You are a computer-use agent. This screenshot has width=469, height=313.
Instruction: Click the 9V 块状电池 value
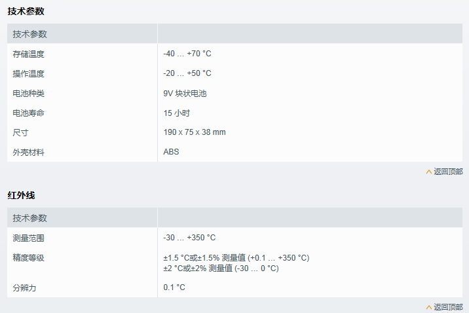[185, 93]
